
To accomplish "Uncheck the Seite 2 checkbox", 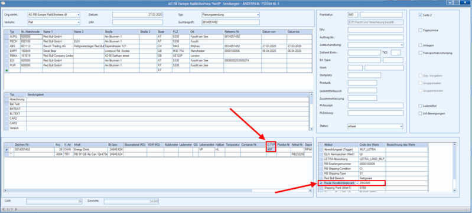I will point(421,15).
